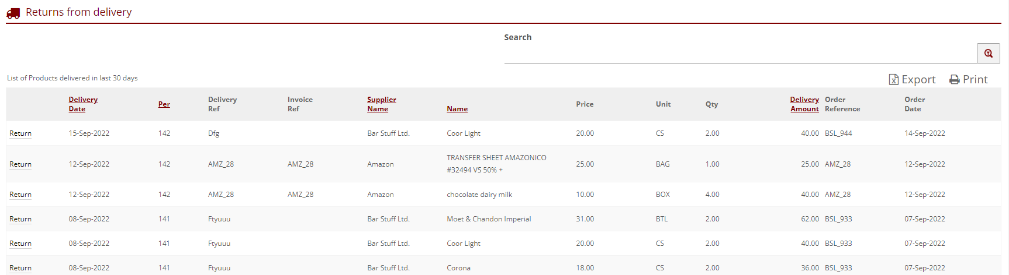The width and height of the screenshot is (1009, 275).
Task: Return the 15-Sep-2022 Coor Light delivery
Action: 20,133
